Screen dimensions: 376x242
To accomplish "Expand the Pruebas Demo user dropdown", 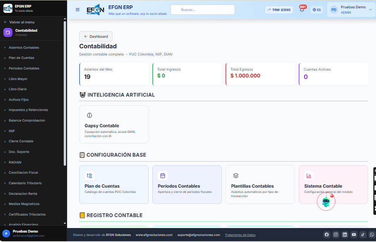I will (370, 9).
